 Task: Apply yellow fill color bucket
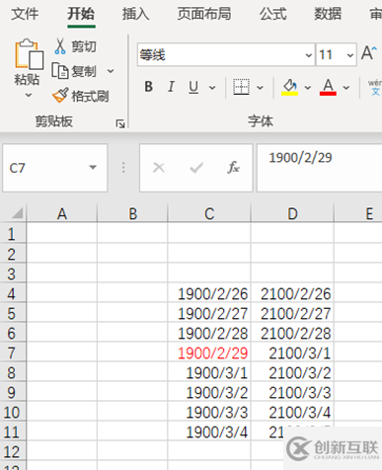pyautogui.click(x=289, y=87)
